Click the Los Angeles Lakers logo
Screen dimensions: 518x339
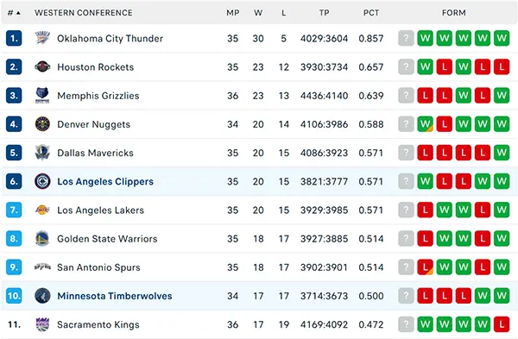[x=42, y=210]
